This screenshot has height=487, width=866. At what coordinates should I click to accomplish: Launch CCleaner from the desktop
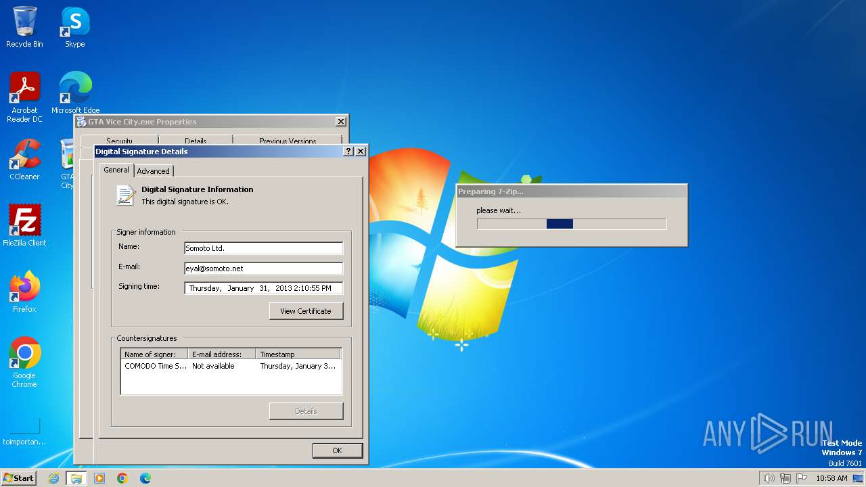24,160
